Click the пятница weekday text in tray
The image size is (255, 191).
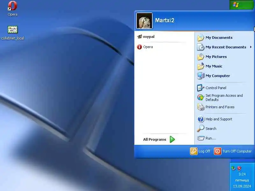tap(242, 180)
